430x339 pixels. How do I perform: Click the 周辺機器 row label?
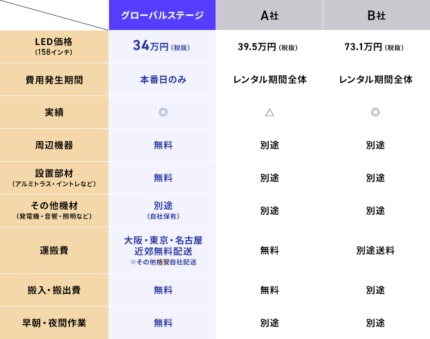pos(54,145)
